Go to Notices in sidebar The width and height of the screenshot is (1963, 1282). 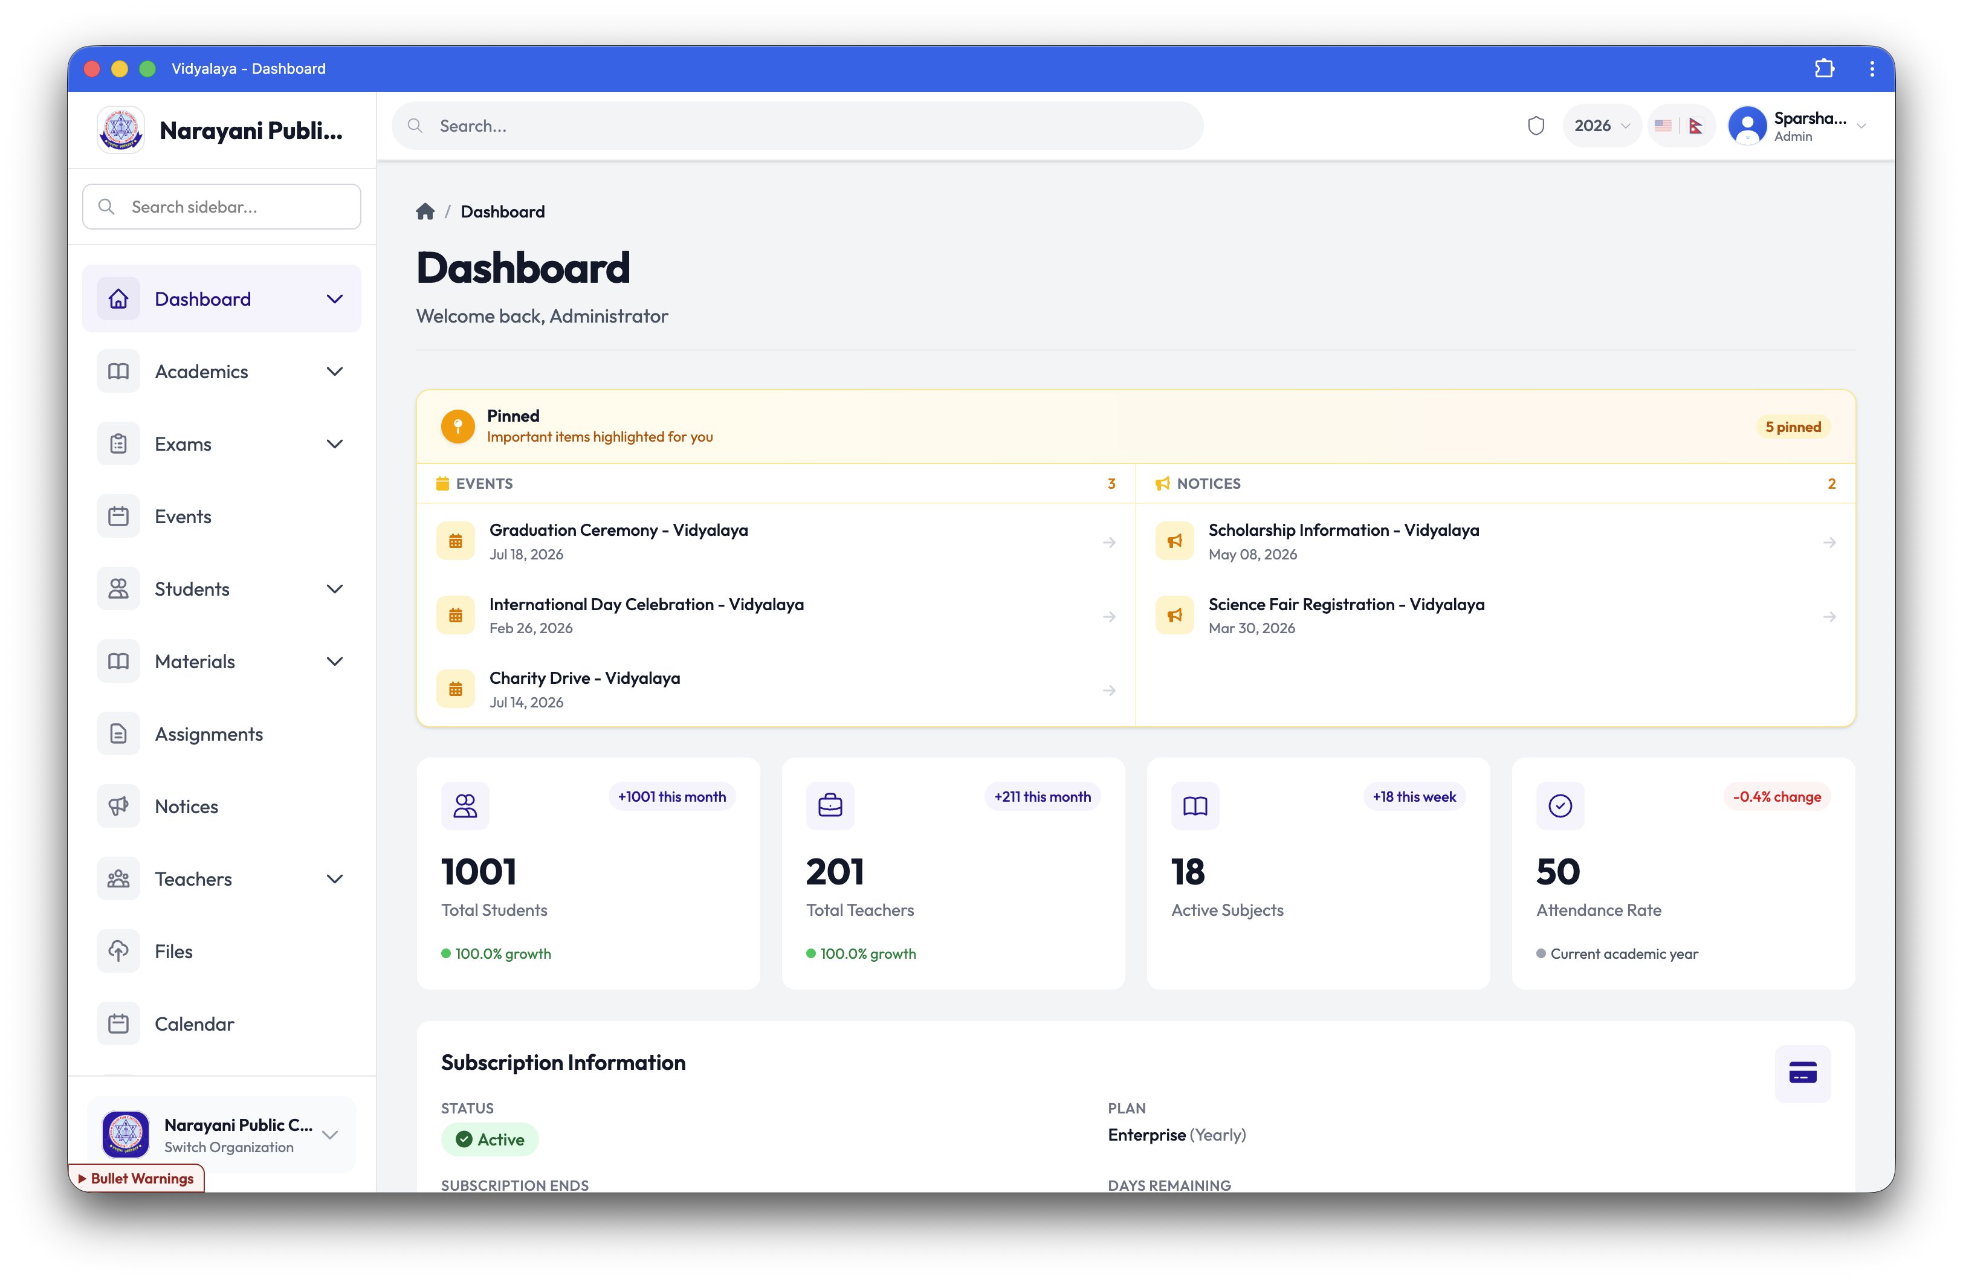[x=222, y=807]
